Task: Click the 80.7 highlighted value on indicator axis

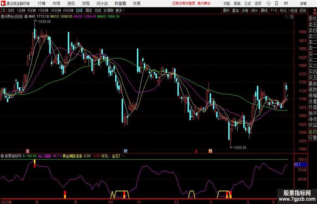Action: click(x=301, y=165)
